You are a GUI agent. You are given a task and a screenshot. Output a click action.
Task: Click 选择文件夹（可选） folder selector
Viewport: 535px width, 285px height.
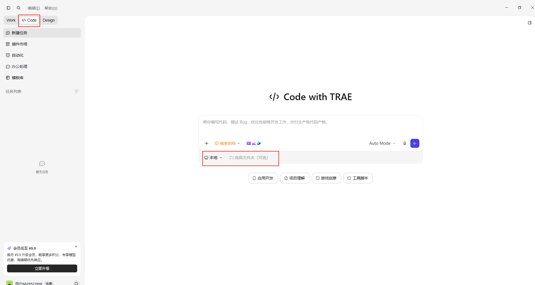coord(249,158)
